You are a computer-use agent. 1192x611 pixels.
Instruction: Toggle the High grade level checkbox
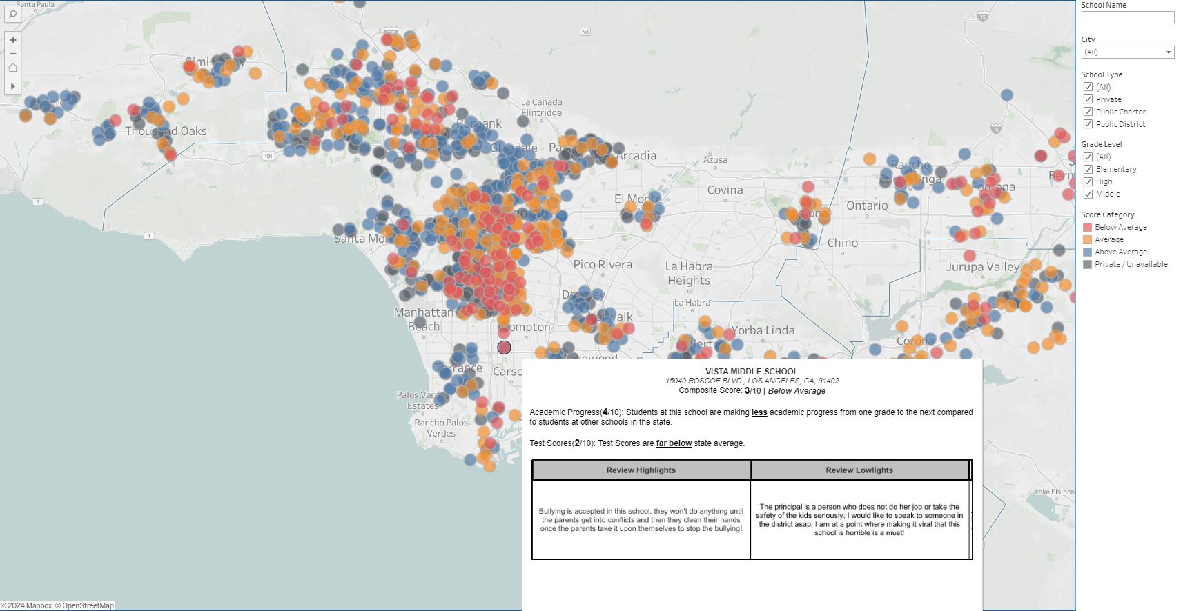pos(1088,181)
